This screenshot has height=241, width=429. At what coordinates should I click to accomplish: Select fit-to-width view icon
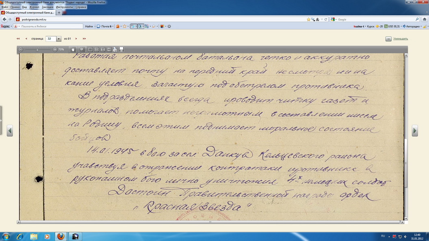click(103, 49)
